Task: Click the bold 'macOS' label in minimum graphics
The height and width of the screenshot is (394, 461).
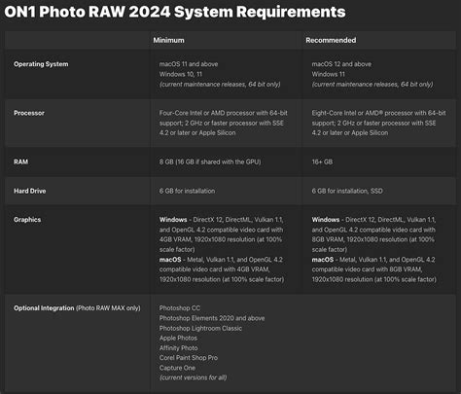Action: pos(170,260)
